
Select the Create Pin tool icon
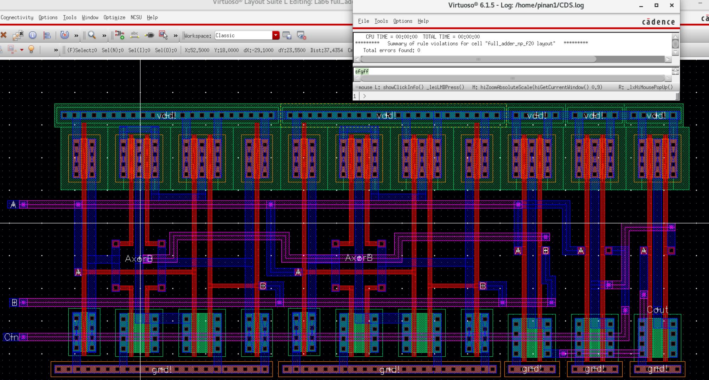coord(149,35)
